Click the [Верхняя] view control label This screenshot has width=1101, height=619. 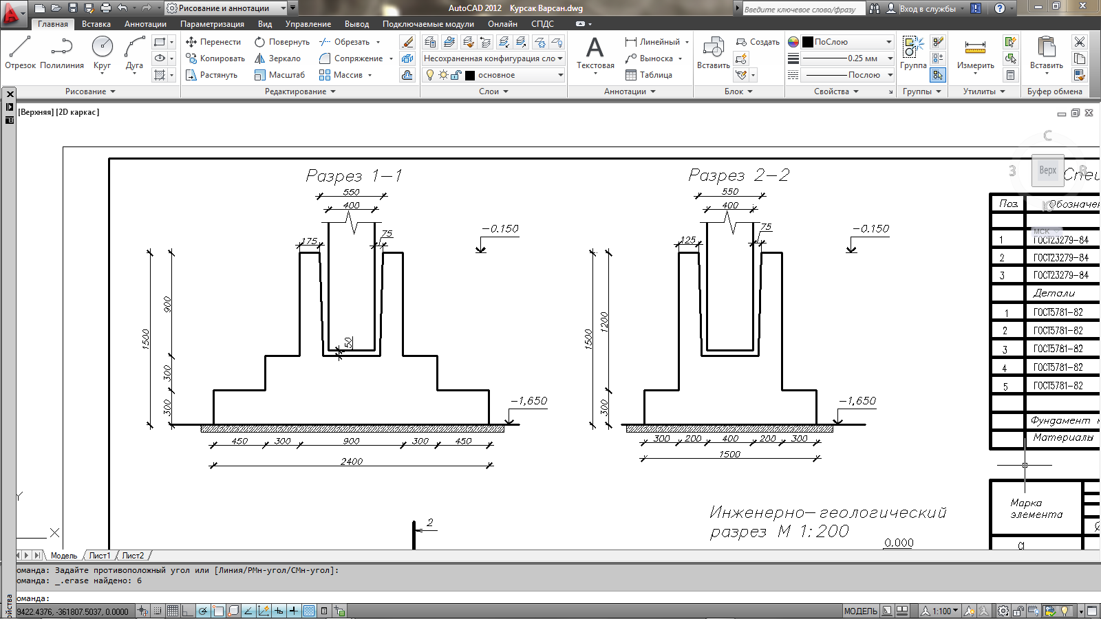[x=36, y=112]
